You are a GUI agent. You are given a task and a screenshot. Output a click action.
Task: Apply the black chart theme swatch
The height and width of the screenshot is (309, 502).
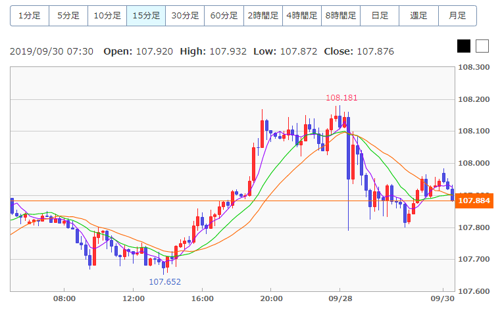click(x=464, y=45)
